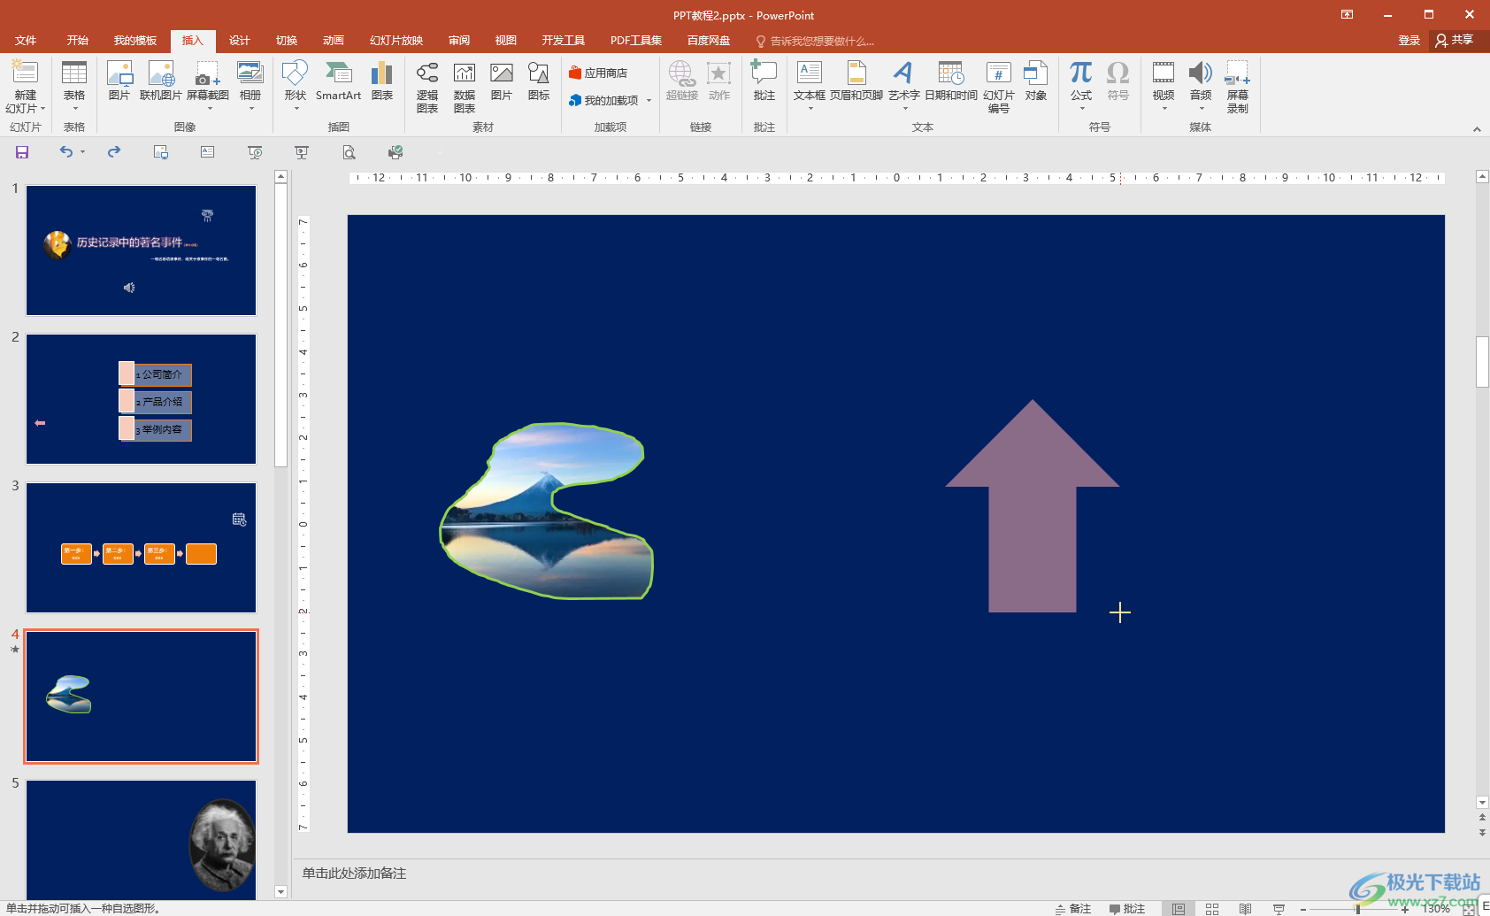The image size is (1490, 916).
Task: Click the App Store (应用商店) button
Action: [x=598, y=73]
